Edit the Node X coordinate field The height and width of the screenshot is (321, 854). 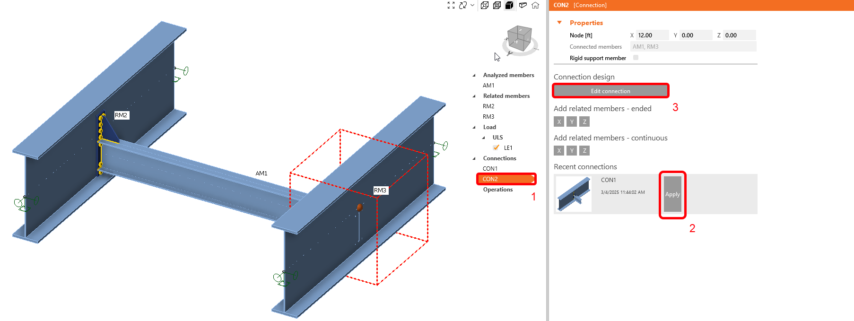click(x=652, y=35)
